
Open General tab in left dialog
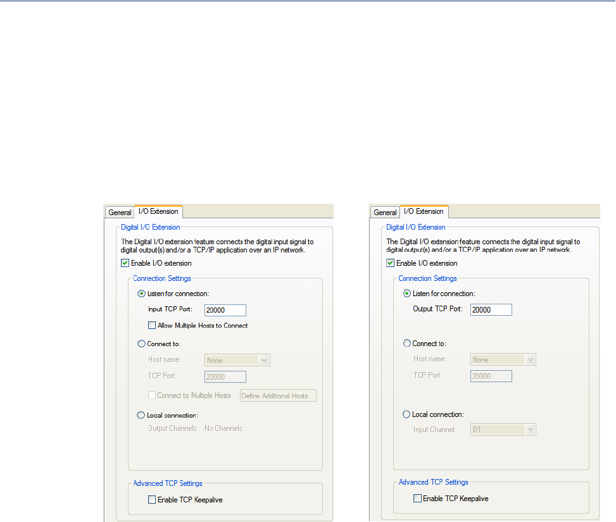120,212
